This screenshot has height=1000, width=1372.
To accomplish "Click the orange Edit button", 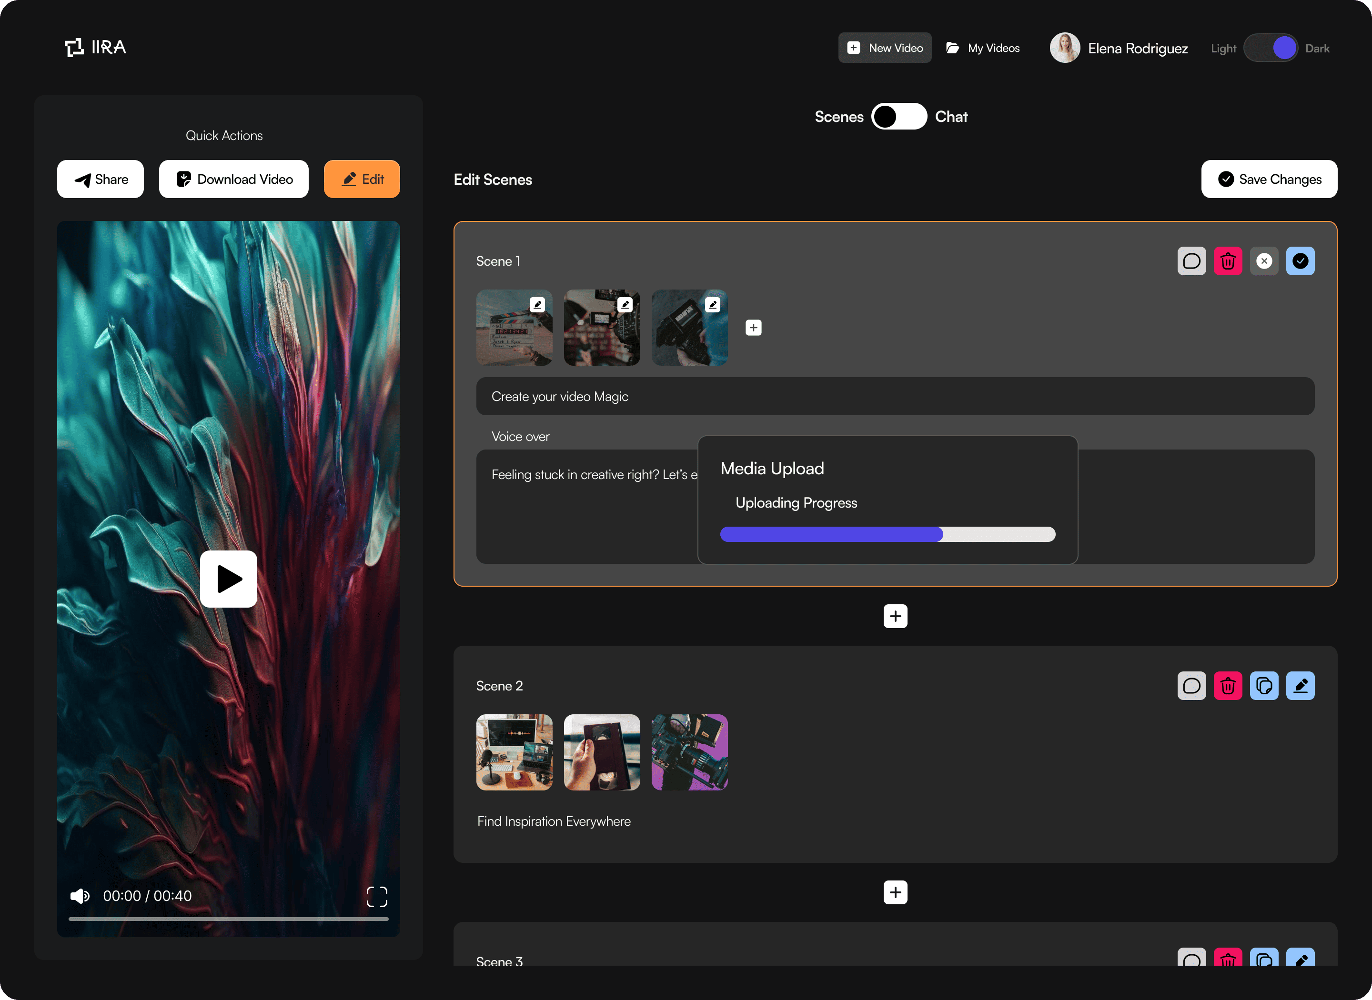I will click(x=362, y=179).
